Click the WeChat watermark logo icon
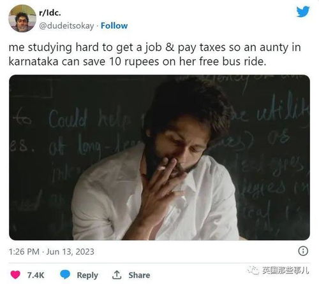Screen dimensions: 319x284 253,271
